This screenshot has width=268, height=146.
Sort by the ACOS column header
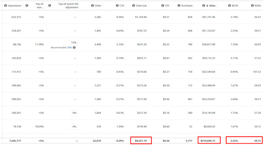pos(235,6)
